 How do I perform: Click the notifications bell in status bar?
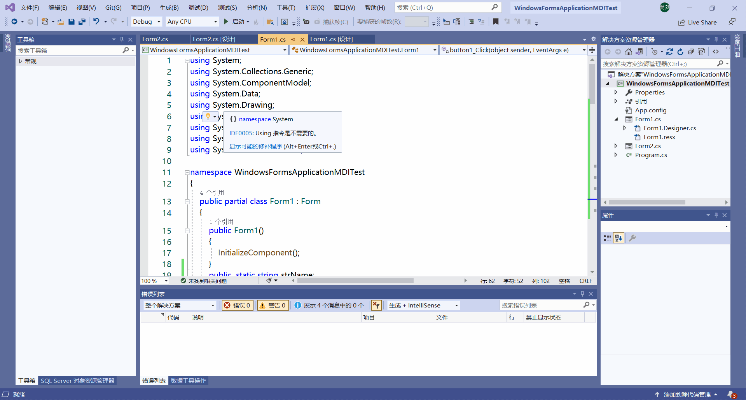pos(731,394)
